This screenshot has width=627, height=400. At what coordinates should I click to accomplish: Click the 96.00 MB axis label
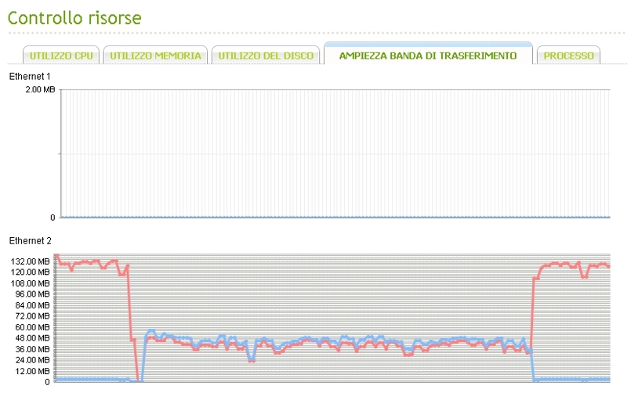pos(33,294)
